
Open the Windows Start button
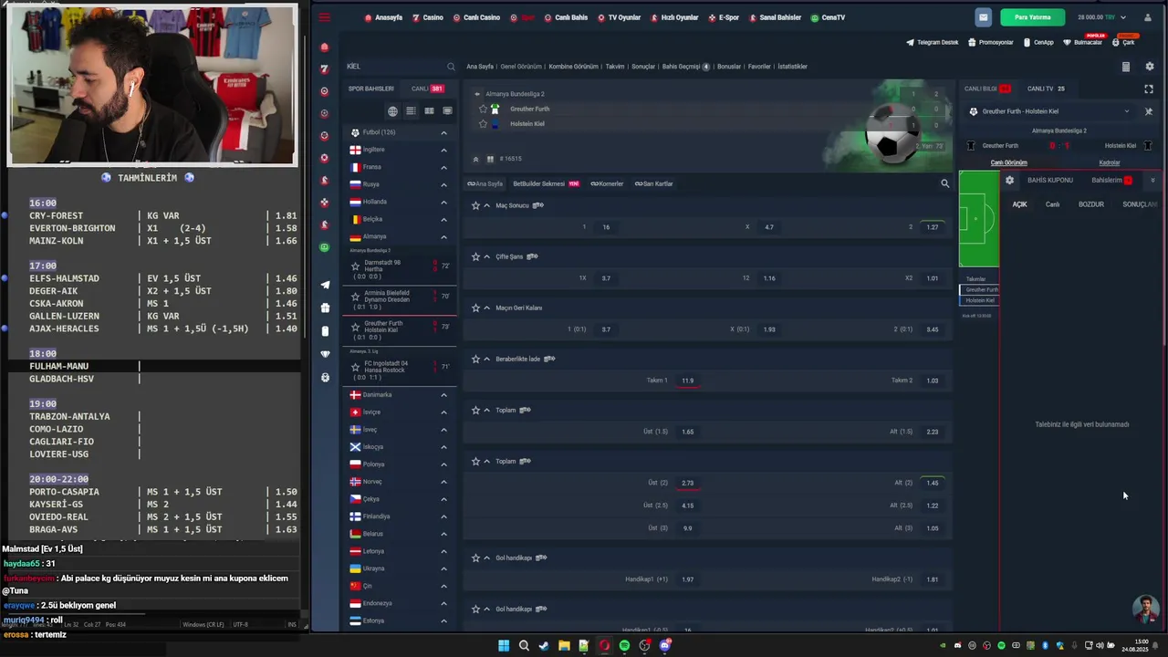[x=504, y=645]
